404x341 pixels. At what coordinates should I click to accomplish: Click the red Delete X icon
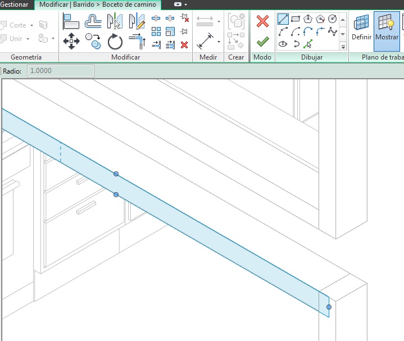(184, 45)
